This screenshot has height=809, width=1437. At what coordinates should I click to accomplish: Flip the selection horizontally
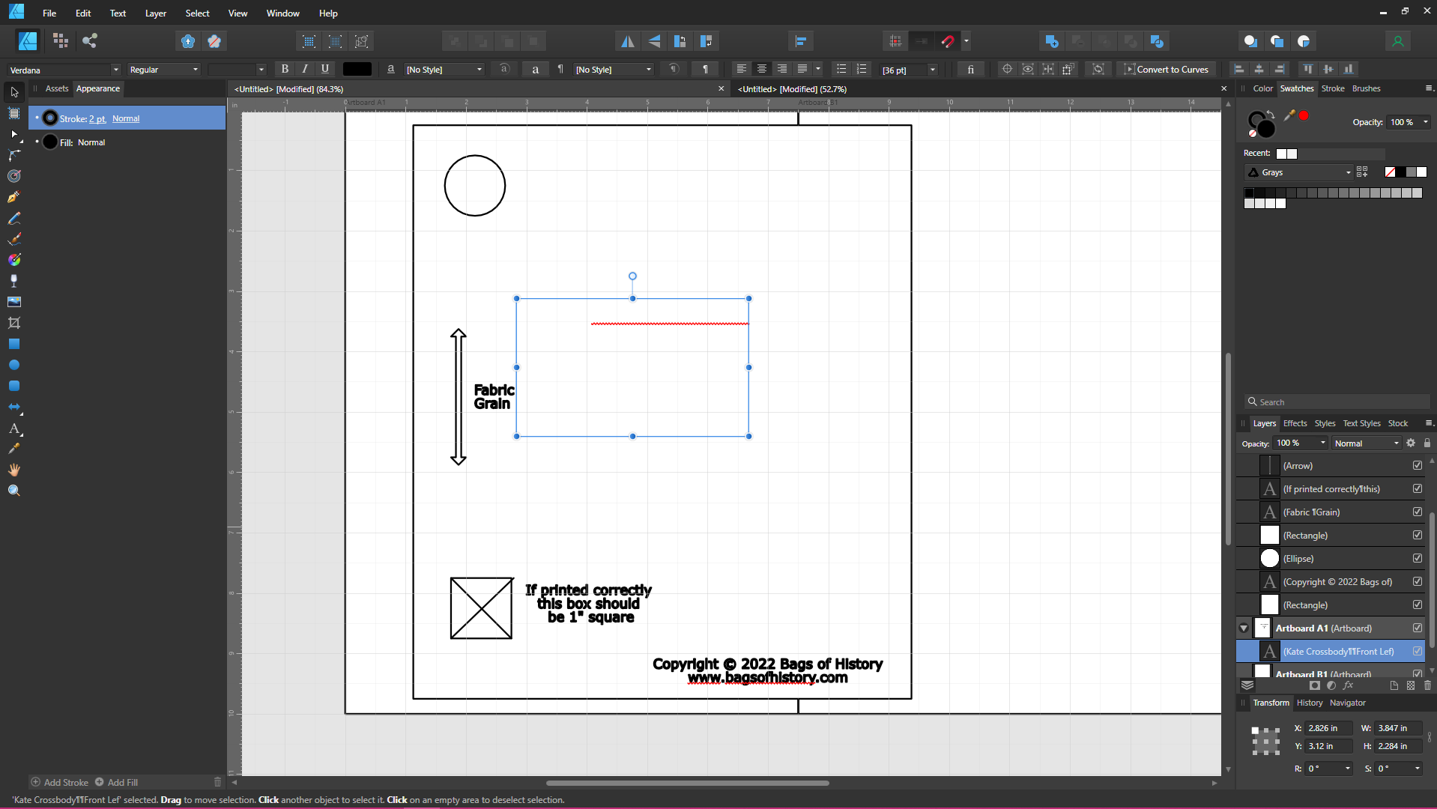(x=628, y=41)
